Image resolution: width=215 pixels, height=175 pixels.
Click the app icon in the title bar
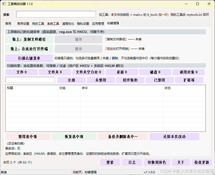point(4,4)
